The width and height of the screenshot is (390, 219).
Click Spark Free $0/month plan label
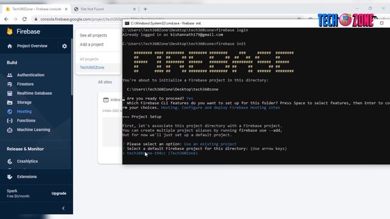point(18,193)
